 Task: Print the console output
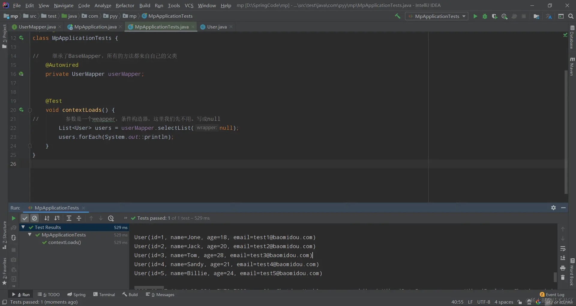(x=563, y=268)
